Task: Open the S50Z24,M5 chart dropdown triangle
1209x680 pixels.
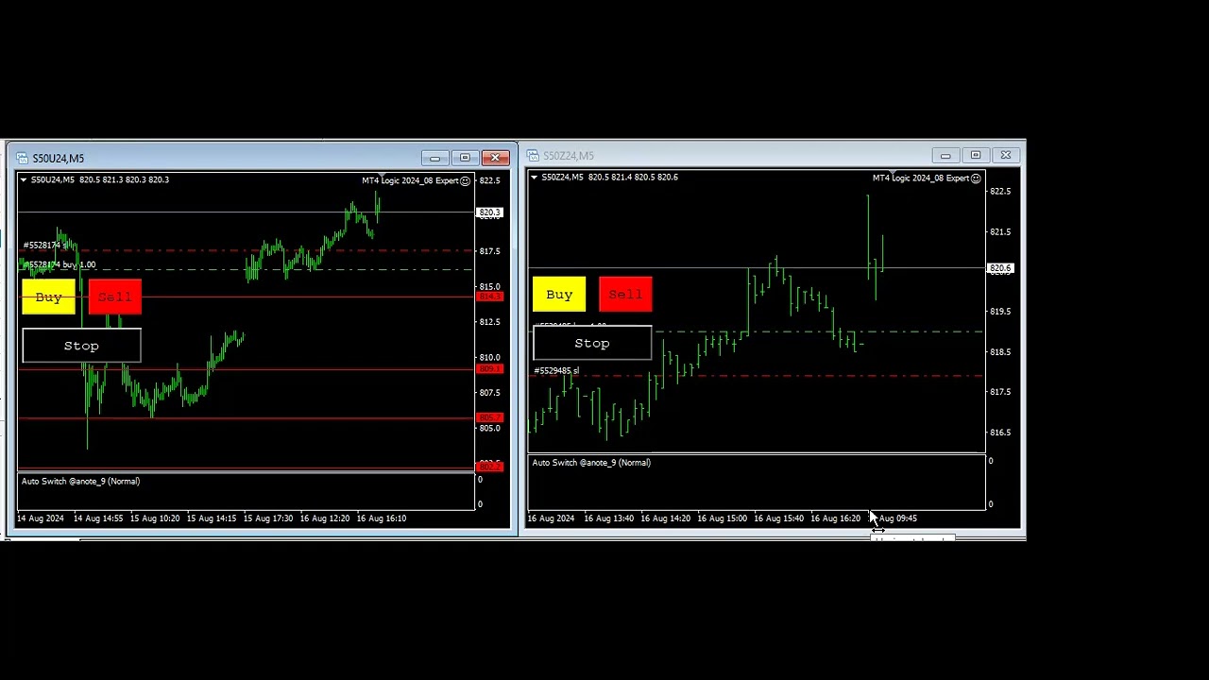Action: [535, 177]
